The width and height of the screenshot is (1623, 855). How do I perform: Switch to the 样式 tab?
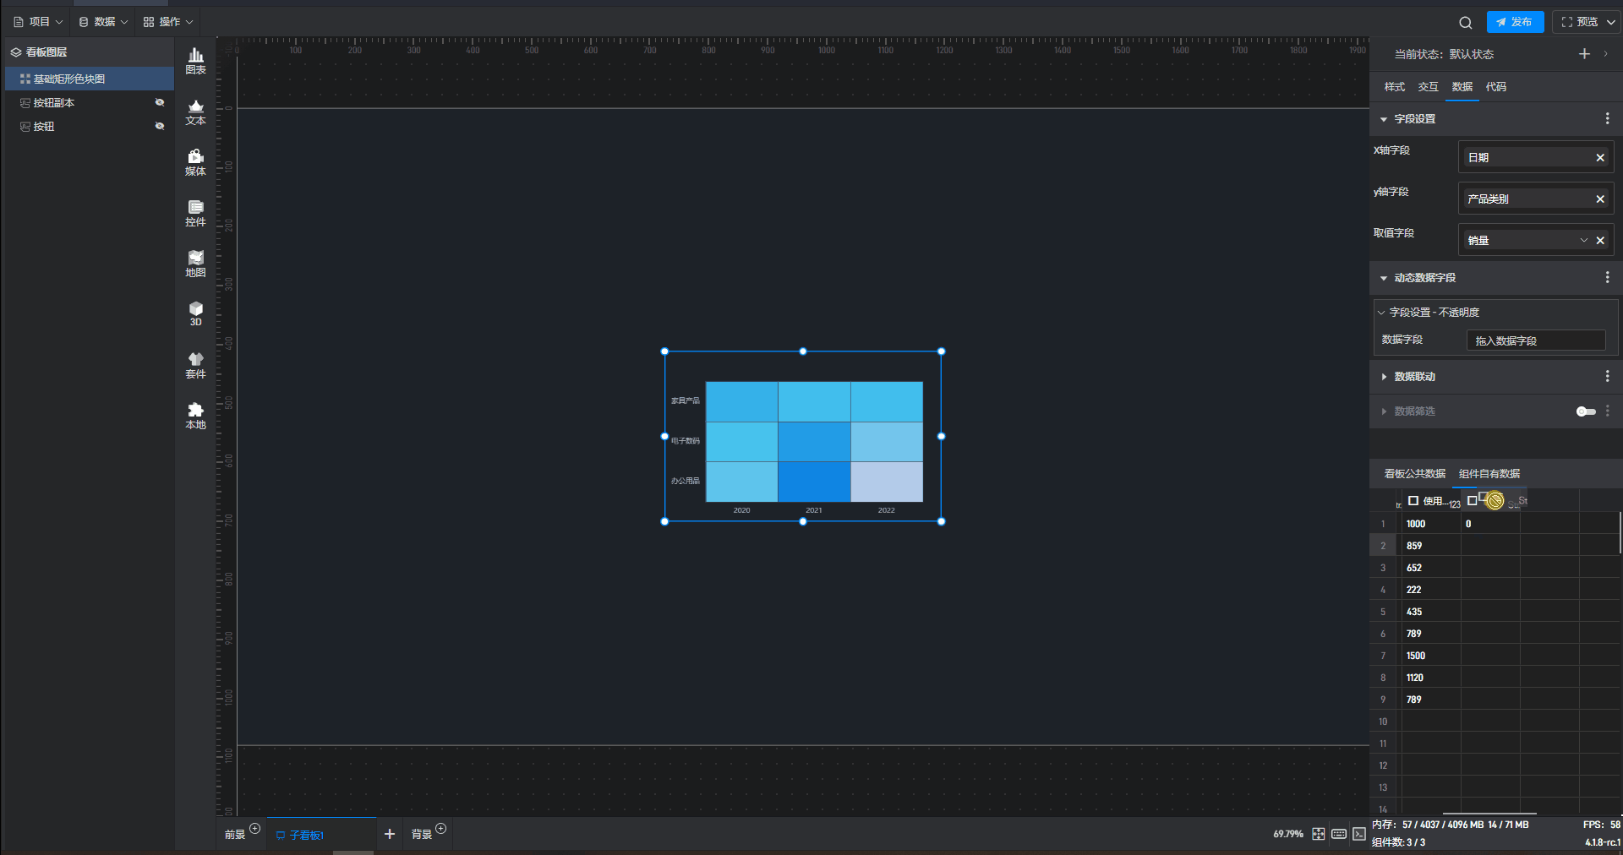(1394, 87)
